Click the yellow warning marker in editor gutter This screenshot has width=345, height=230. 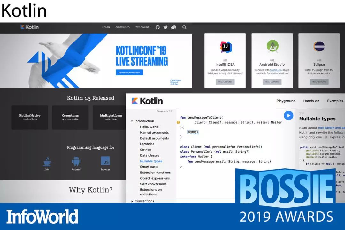pyautogui.click(x=178, y=122)
